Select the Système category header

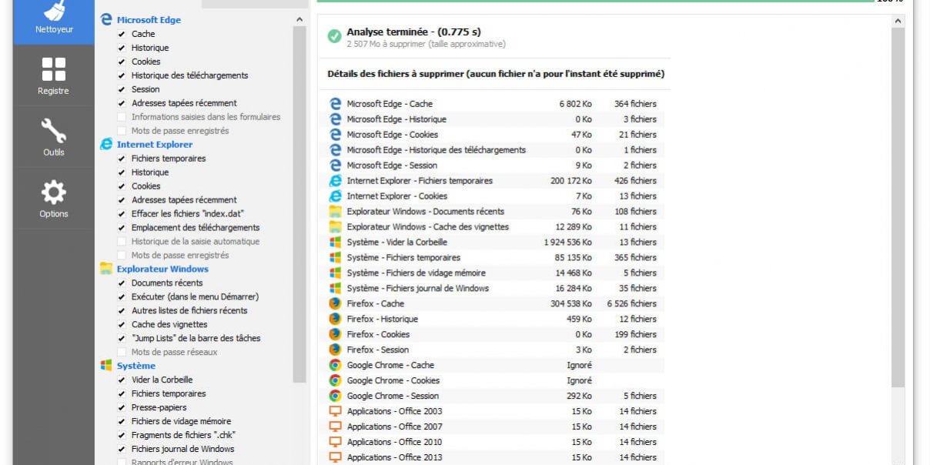coord(136,366)
